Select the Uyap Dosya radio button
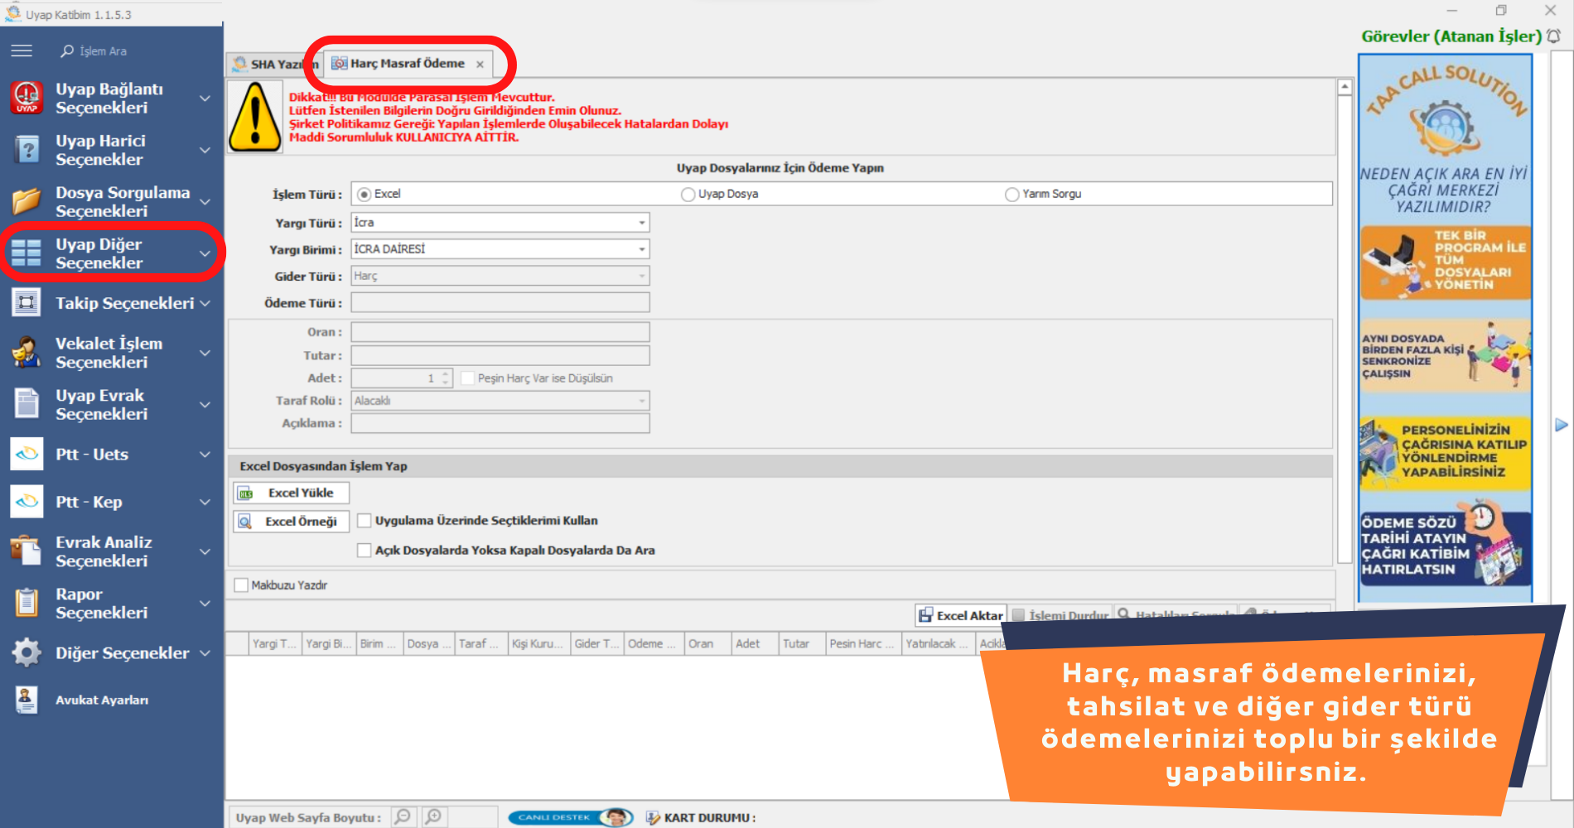This screenshot has height=828, width=1574. pos(688,195)
